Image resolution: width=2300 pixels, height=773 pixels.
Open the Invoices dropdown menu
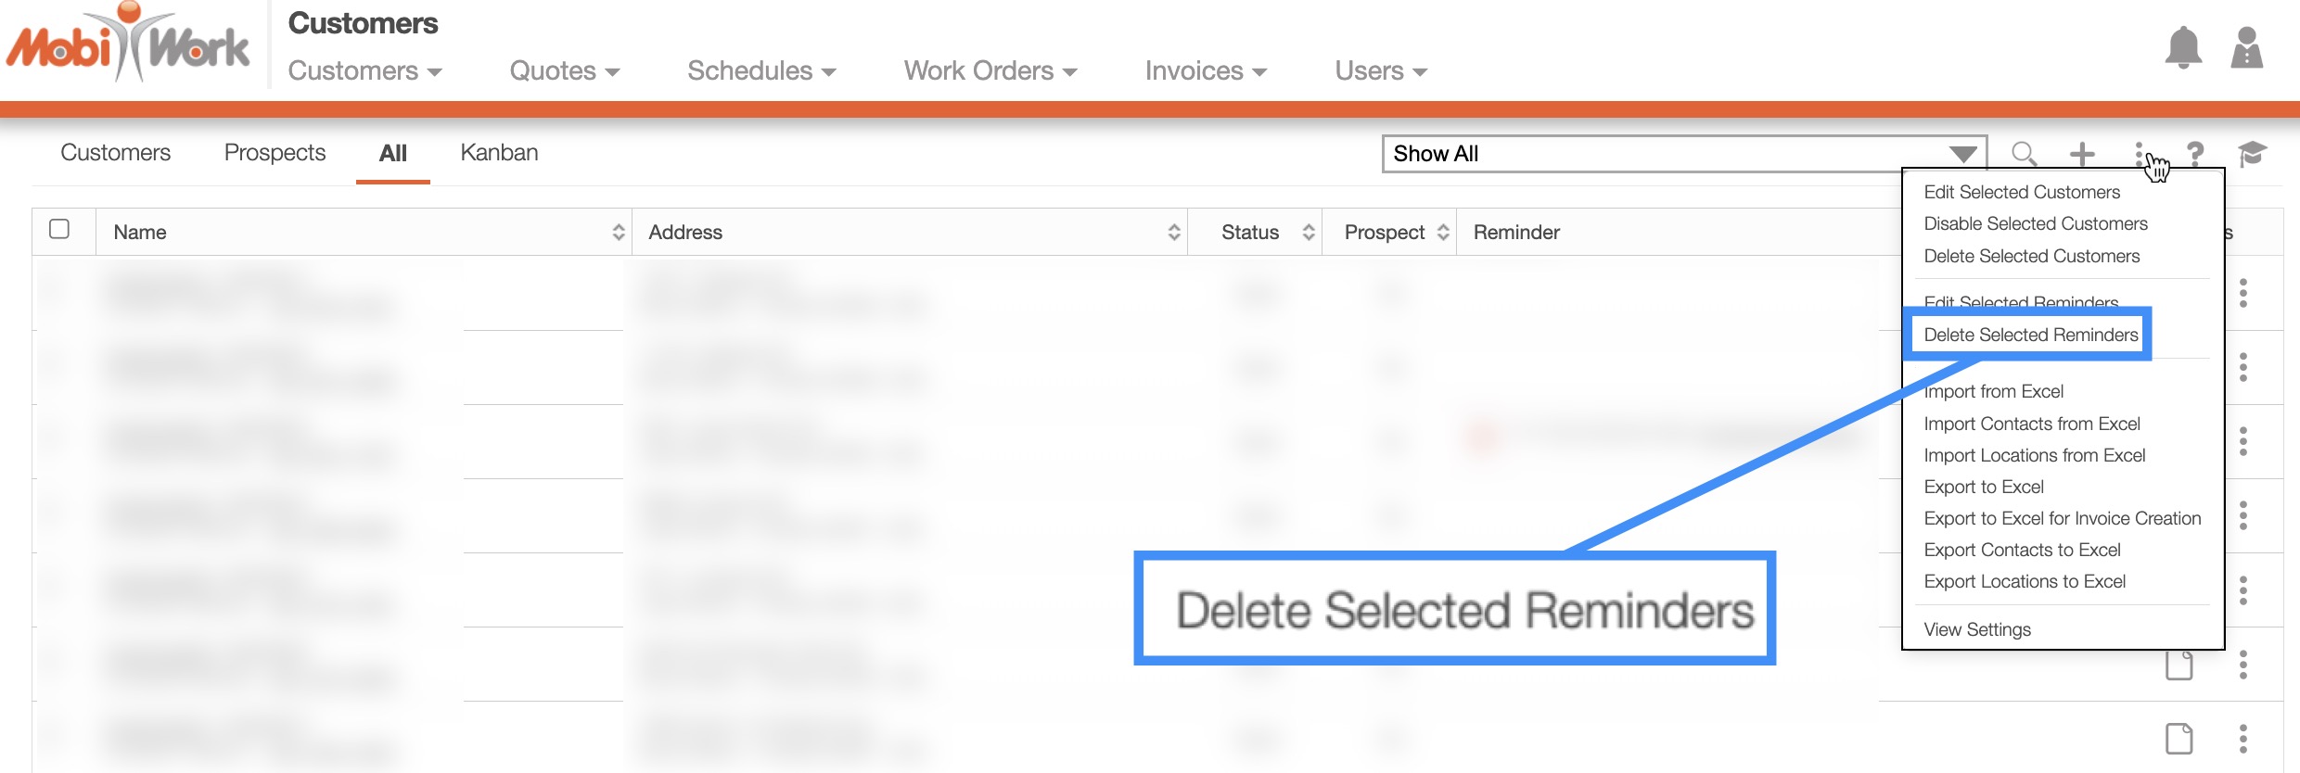(1205, 71)
